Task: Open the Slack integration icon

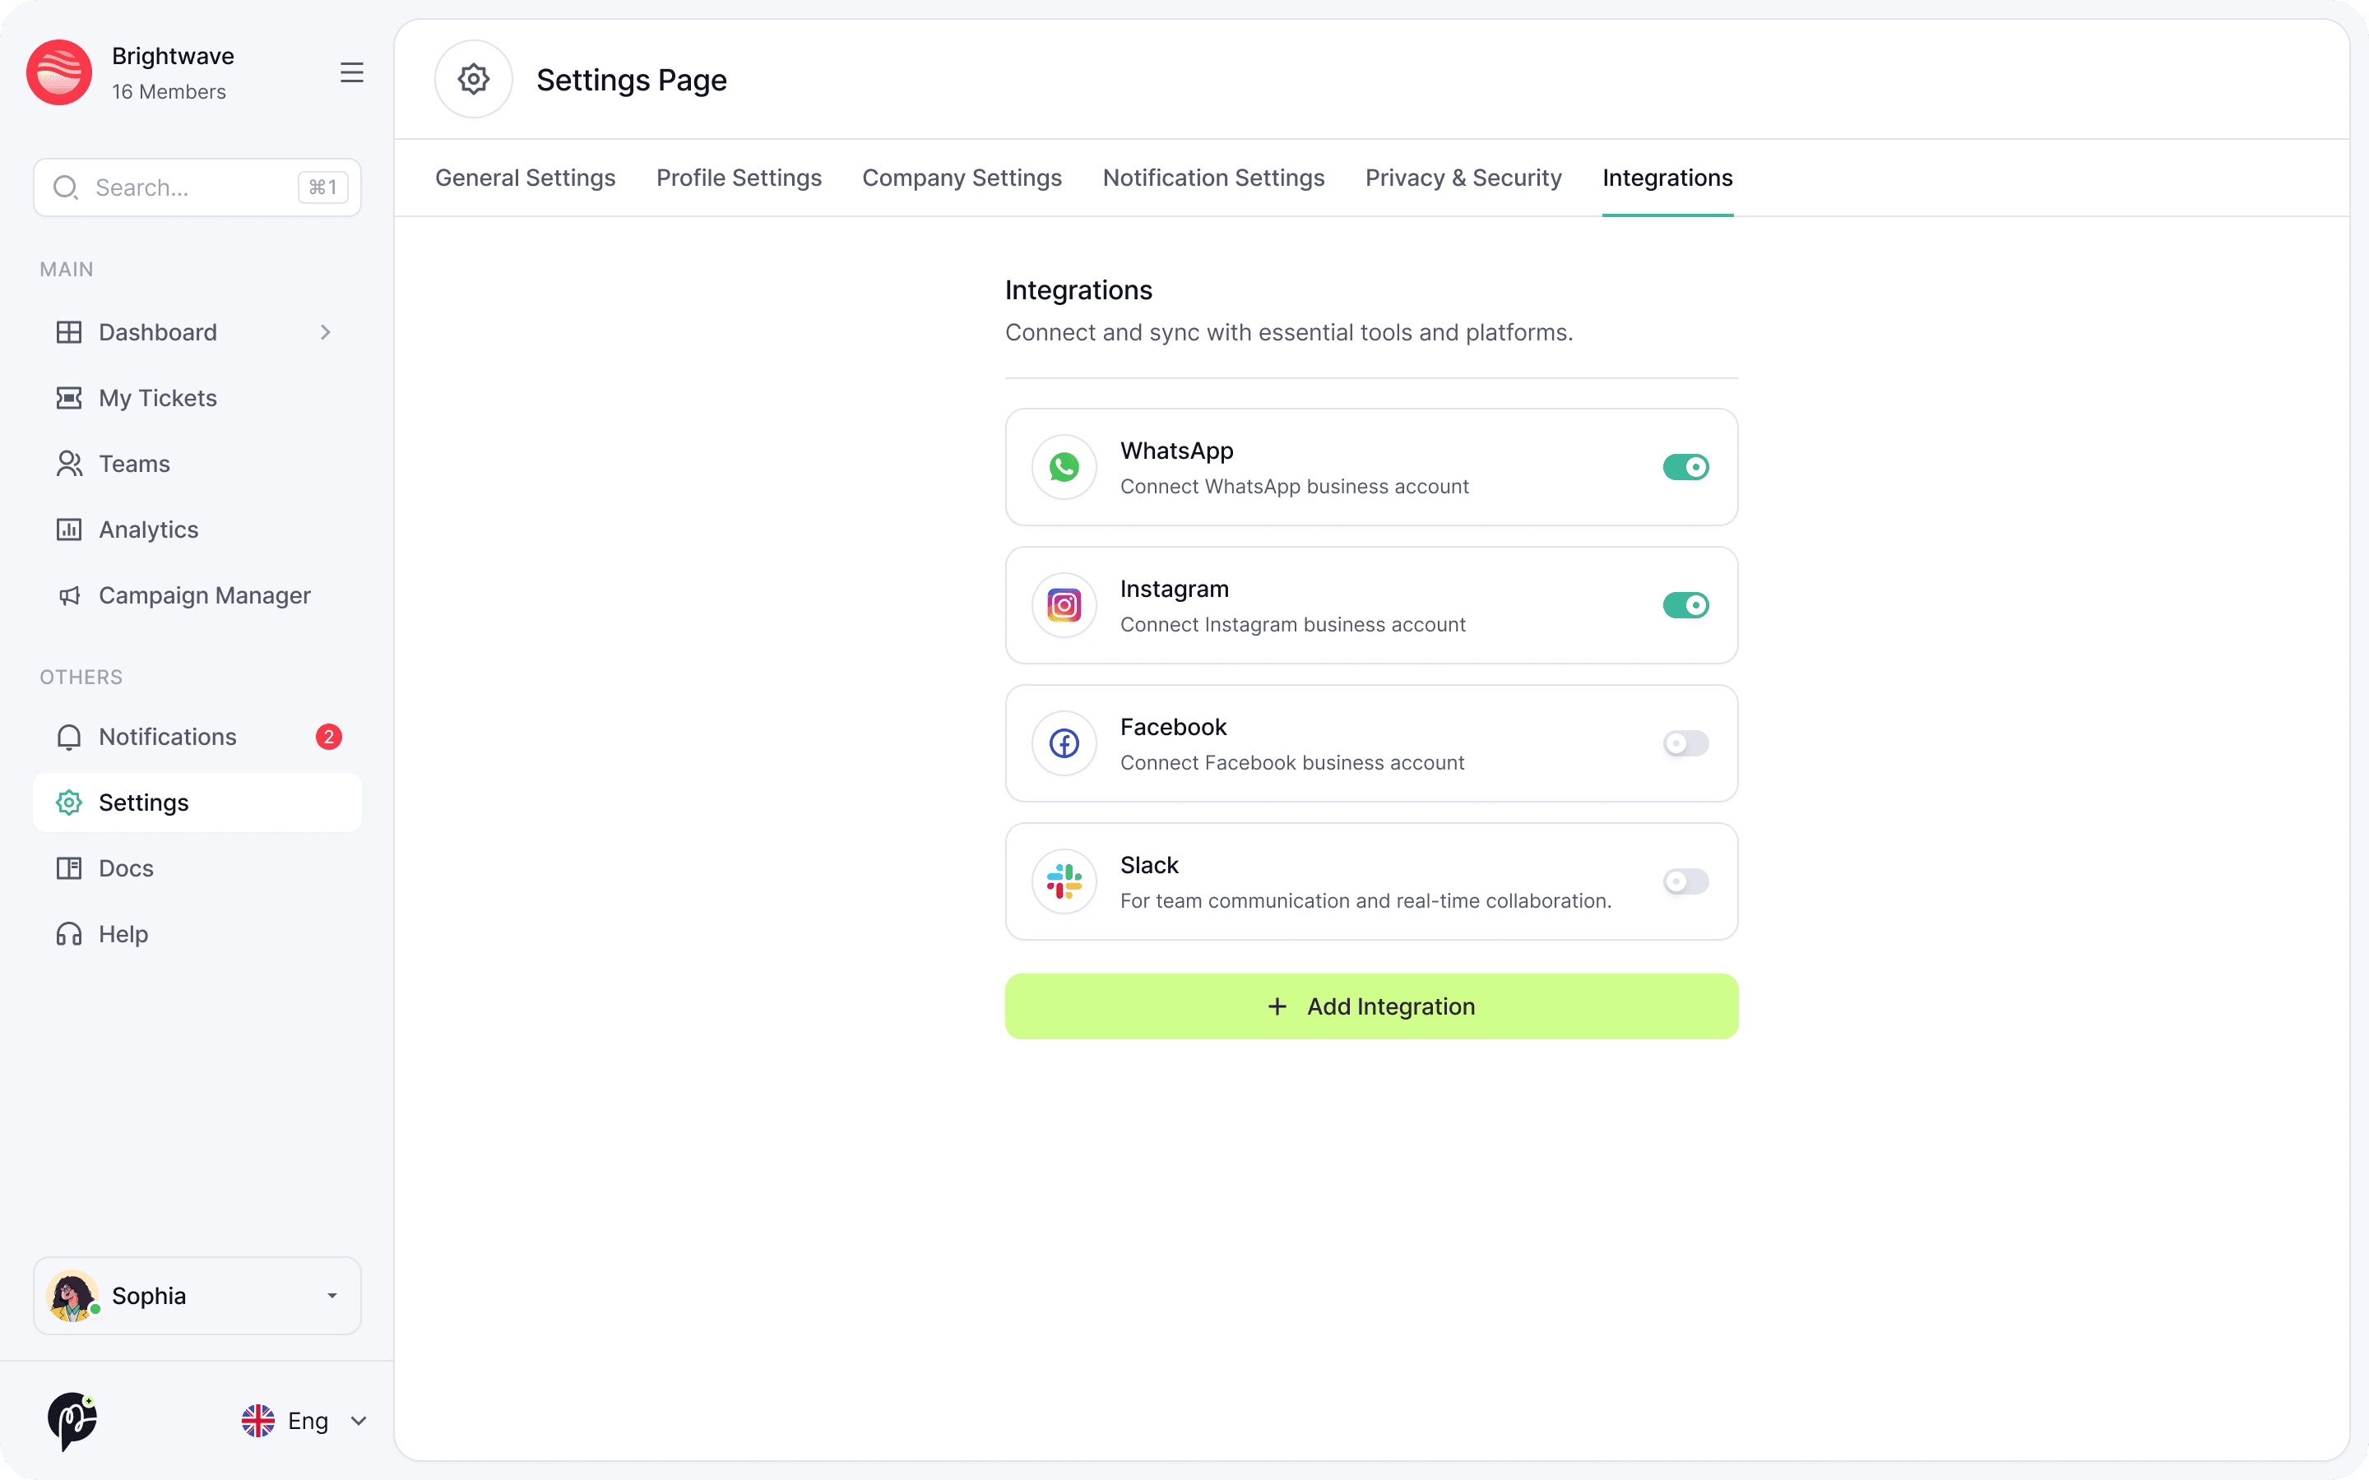Action: [1063, 881]
